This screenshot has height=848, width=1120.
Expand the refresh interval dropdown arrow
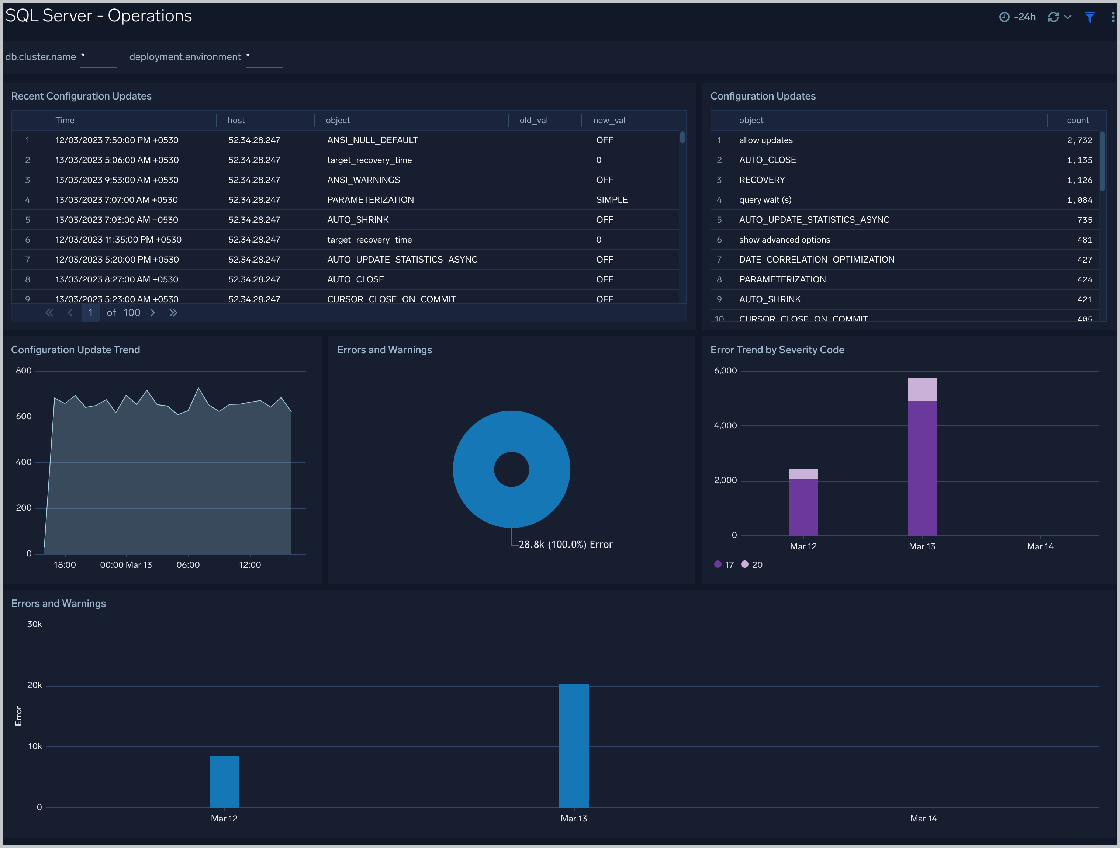[1067, 17]
